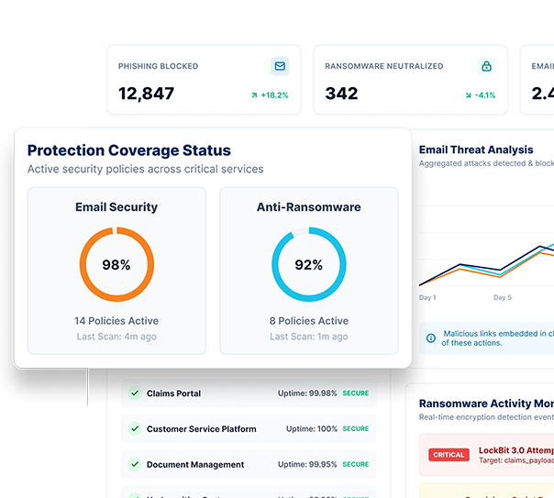Click the Email Threat Analysis heading
This screenshot has width=554, height=498.
(476, 149)
